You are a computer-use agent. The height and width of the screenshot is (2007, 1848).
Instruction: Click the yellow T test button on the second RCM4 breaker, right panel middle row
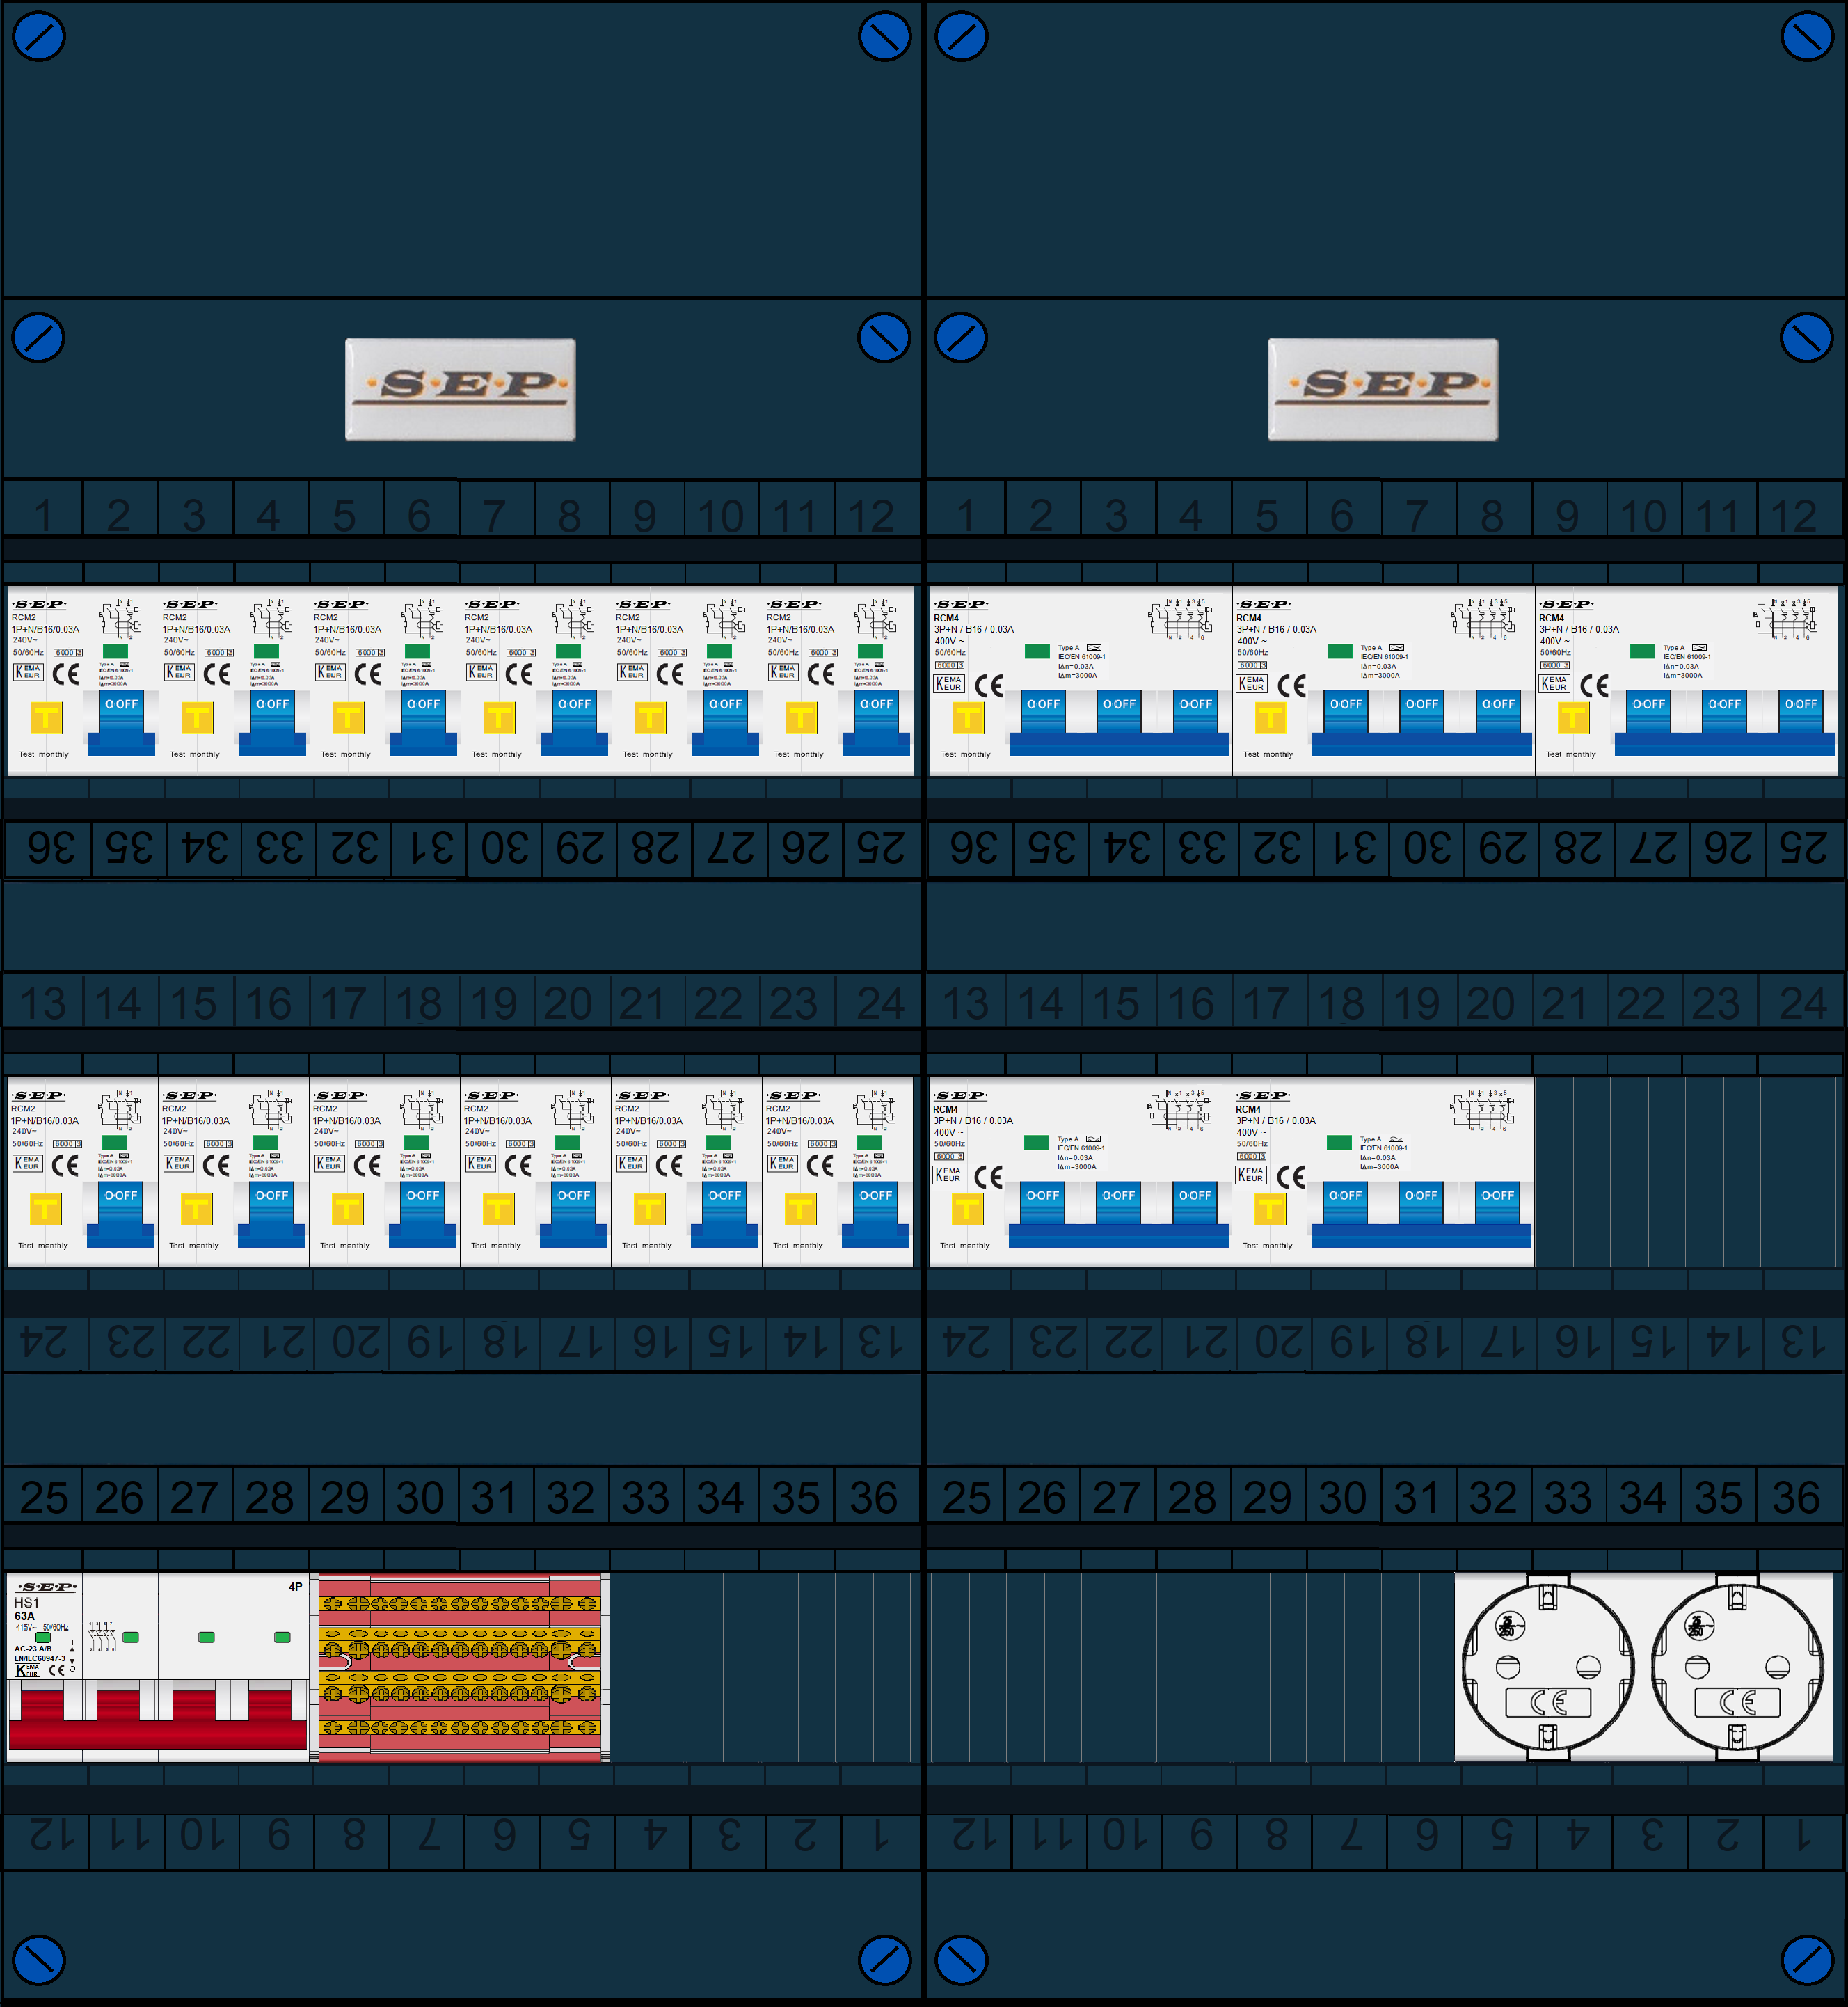click(x=1270, y=1209)
